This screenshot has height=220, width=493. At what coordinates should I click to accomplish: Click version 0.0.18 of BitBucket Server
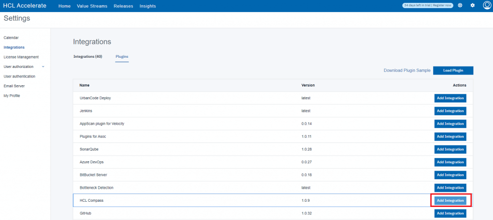[x=307, y=175]
